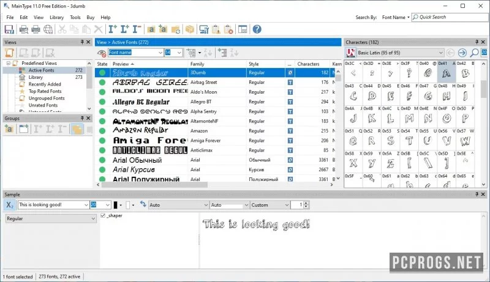Open the sample text 'This is looking good!' dropdown

pos(86,205)
